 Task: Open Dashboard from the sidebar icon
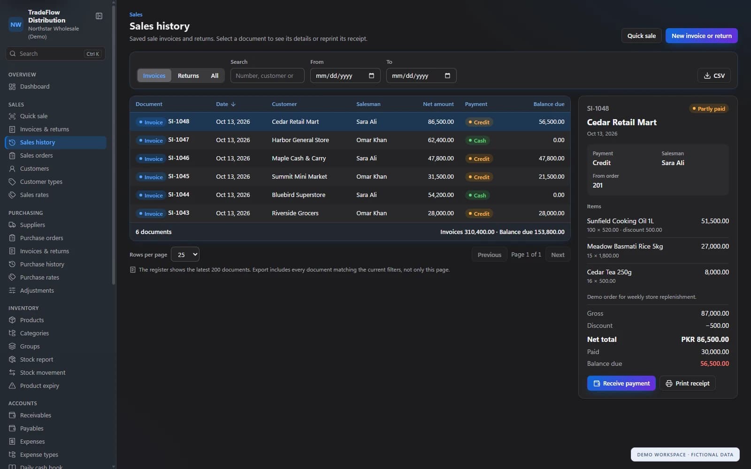pyautogui.click(x=12, y=87)
